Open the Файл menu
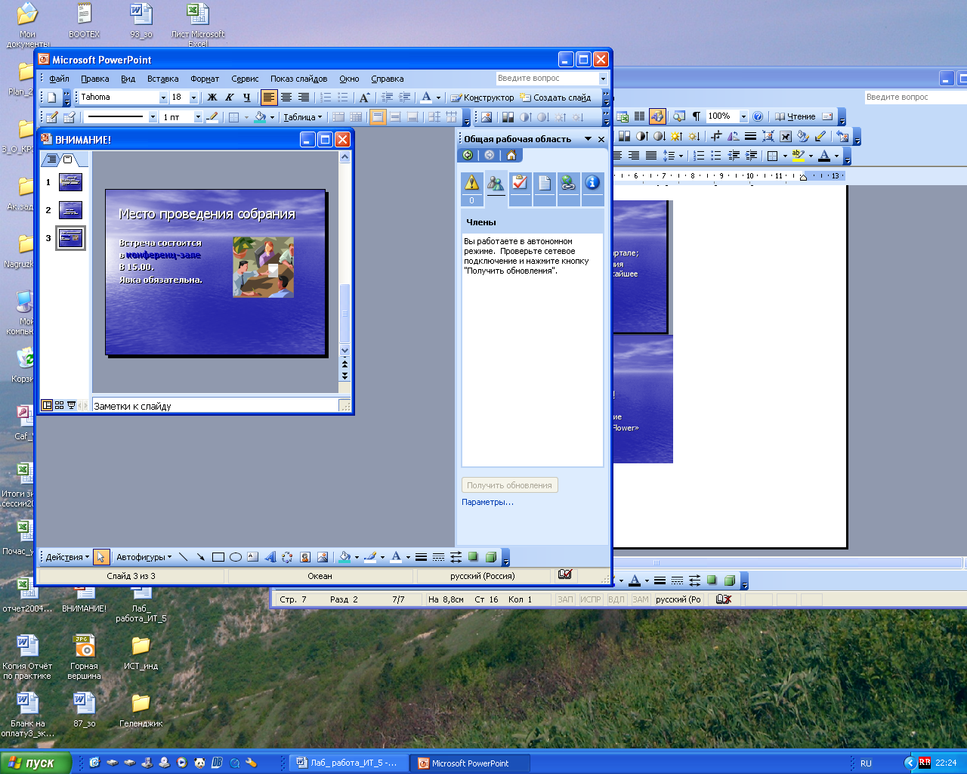Image resolution: width=967 pixels, height=774 pixels. (x=59, y=79)
